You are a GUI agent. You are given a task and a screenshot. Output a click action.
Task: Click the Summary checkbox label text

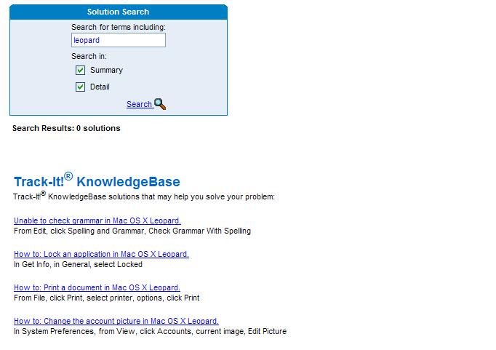pyautogui.click(x=106, y=71)
